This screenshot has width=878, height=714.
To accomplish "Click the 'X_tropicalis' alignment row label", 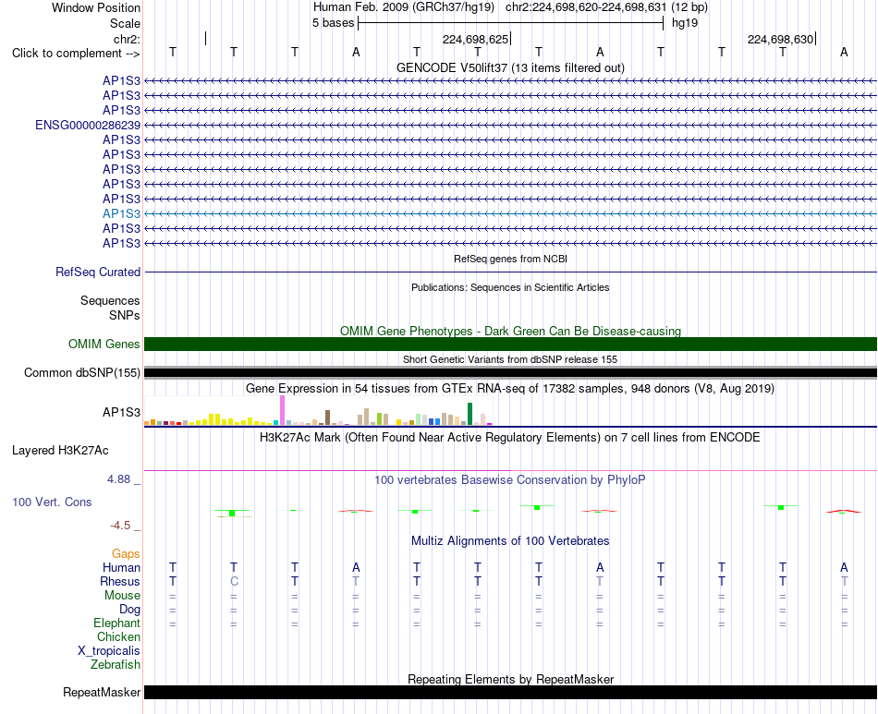I will [x=109, y=651].
